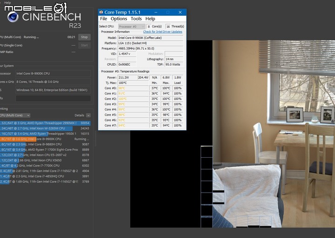The image size is (335, 238).
Task: Click the OS field Windows 10 Enterprise
Action: (x=53, y=90)
